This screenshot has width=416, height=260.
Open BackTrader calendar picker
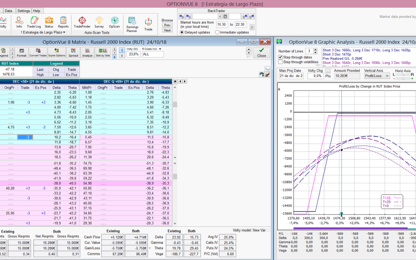225,17
